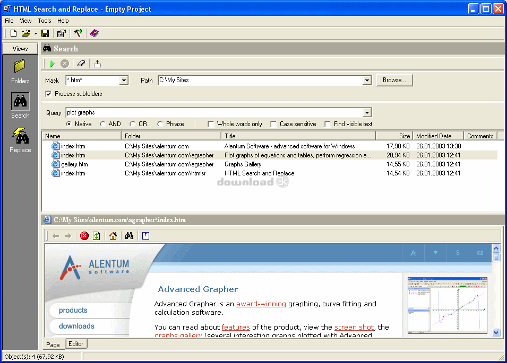The image size is (507, 363).
Task: Save project with the floppy disk icon
Action: tap(45, 33)
